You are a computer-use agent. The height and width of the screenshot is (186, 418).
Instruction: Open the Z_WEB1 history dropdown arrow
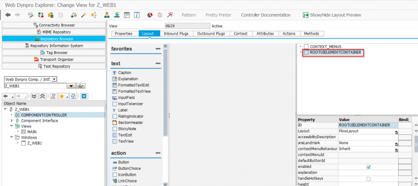(71, 86)
